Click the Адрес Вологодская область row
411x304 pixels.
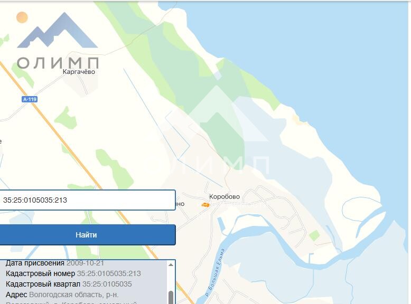pyautogui.click(x=62, y=295)
